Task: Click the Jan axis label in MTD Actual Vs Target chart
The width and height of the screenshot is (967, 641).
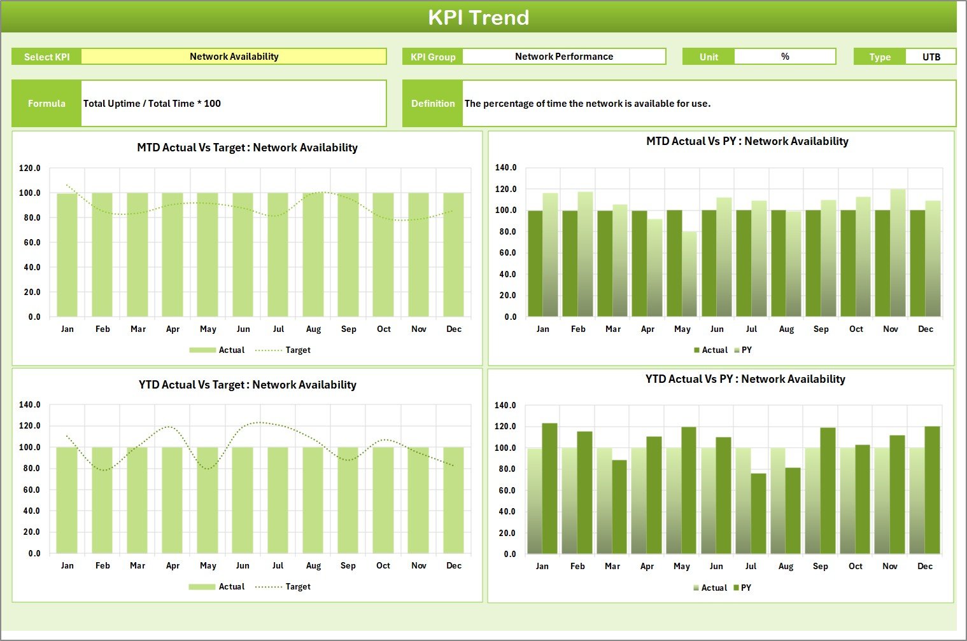Action: (x=67, y=329)
